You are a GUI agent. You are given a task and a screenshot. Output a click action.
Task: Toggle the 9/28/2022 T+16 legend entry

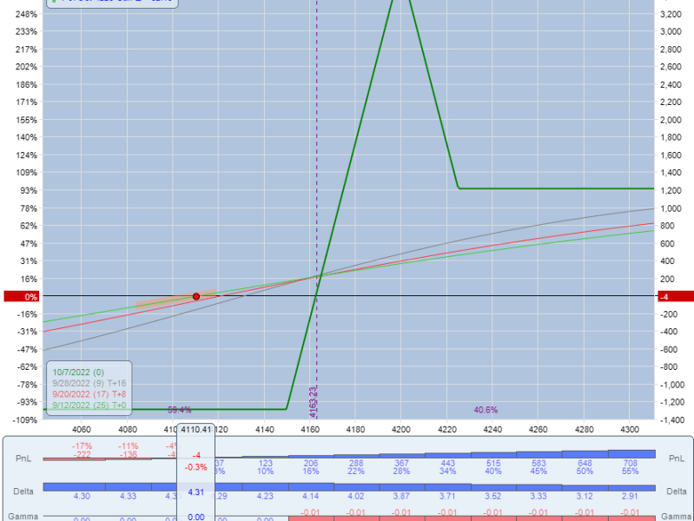tap(89, 383)
